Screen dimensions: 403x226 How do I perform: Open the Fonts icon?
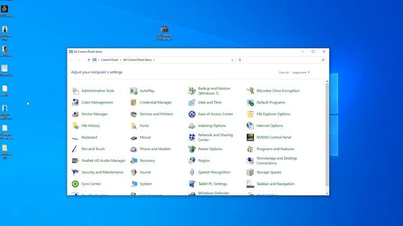(x=133, y=126)
